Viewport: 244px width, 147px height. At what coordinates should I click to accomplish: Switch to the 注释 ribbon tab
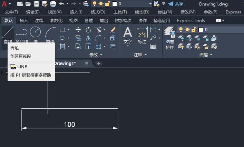[39, 21]
